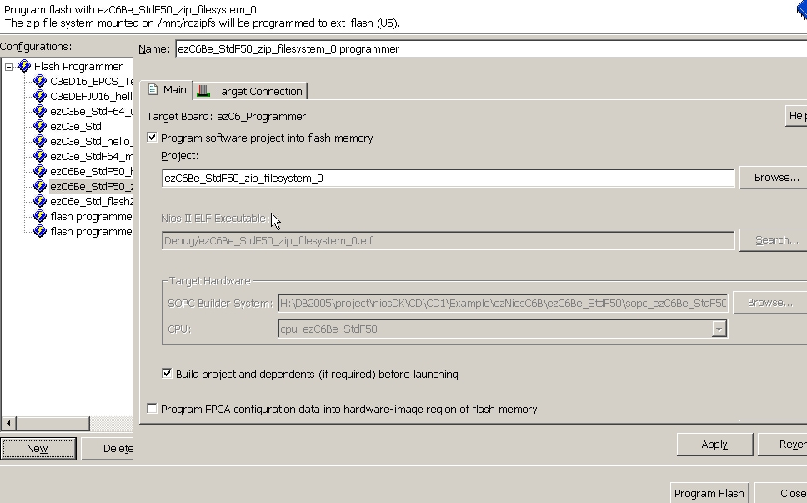Switch to the Main tab
The height and width of the screenshot is (503, 807).
167,90
